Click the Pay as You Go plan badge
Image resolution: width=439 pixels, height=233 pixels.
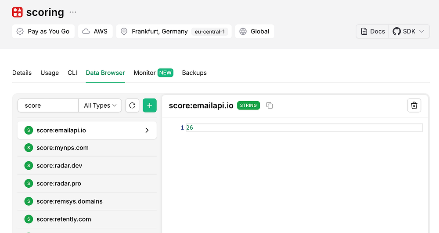43,31
